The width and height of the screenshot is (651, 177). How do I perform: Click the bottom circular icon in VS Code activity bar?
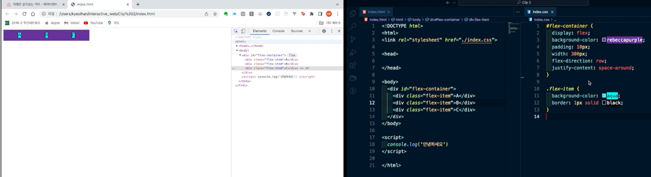(353, 91)
